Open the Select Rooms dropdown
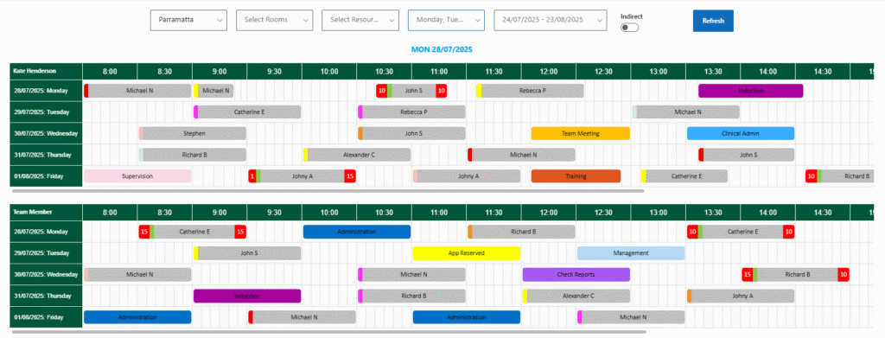The image size is (885, 338). pyautogui.click(x=274, y=20)
